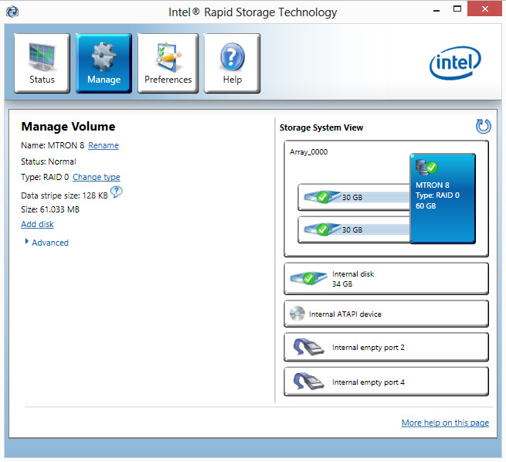Viewport: 506px width, 462px height.
Task: Click the Status monitor icon
Action: [42, 56]
